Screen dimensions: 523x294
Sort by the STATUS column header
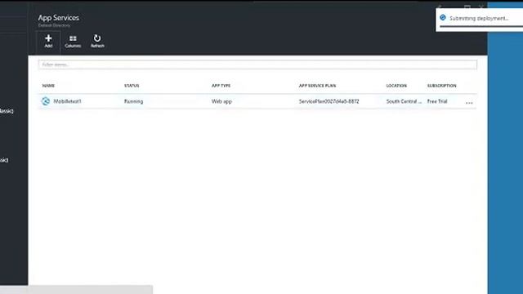click(132, 86)
